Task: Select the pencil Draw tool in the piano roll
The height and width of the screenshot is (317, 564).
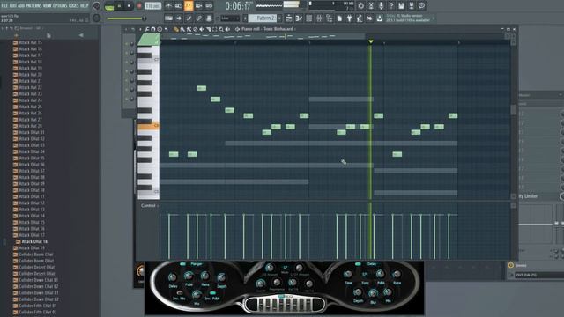Action: pos(176,29)
